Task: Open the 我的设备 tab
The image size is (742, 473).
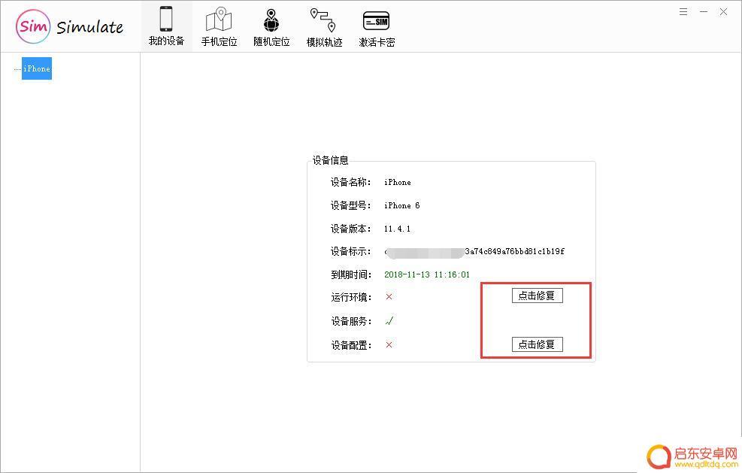Action: point(166,26)
